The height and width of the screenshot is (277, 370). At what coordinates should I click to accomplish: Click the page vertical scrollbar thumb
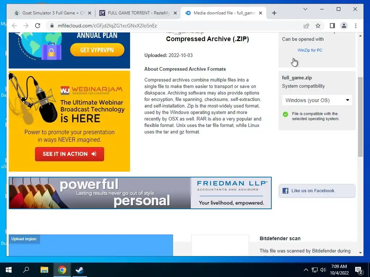point(360,117)
